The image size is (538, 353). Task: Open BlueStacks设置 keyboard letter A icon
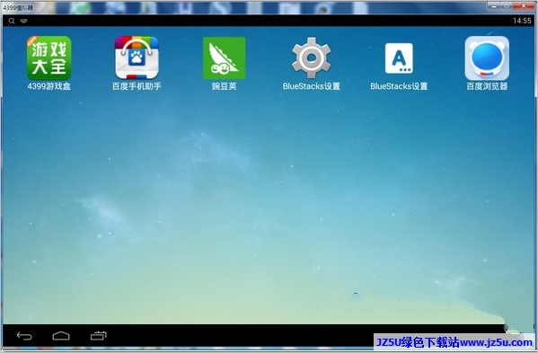[399, 58]
